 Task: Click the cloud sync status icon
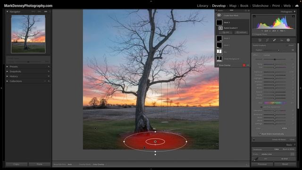click(x=297, y=6)
